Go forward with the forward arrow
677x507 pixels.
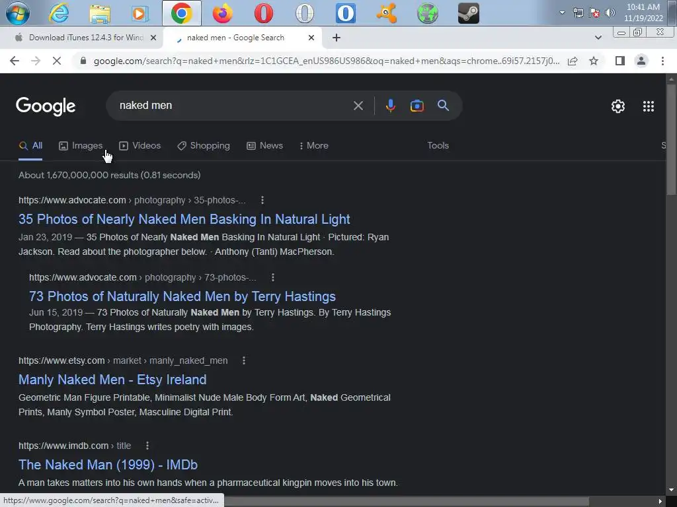tap(36, 61)
